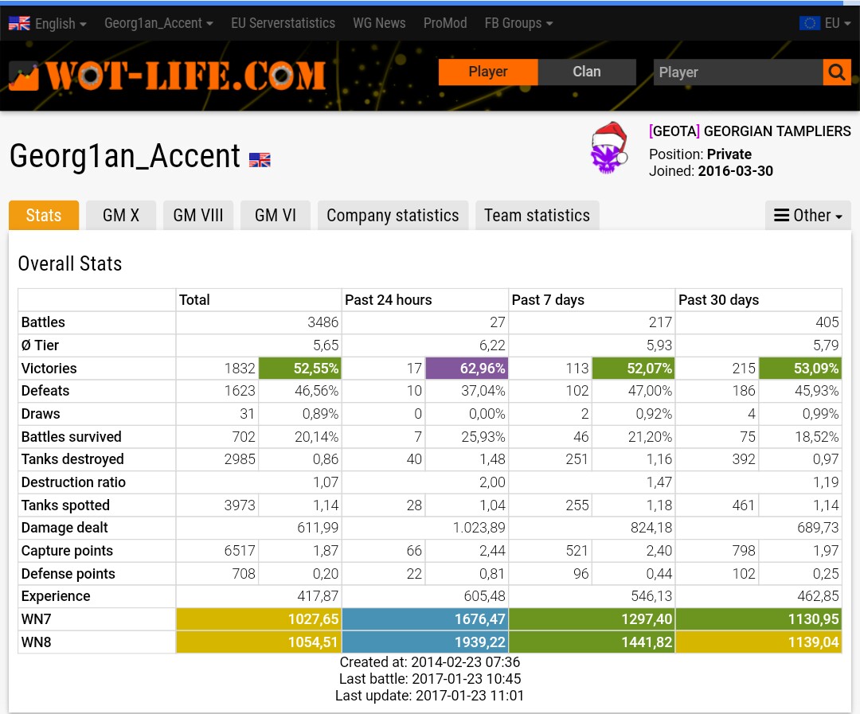Click the blue 1676,47 WN7 cell
Screen dimensions: 860x714
pos(425,619)
